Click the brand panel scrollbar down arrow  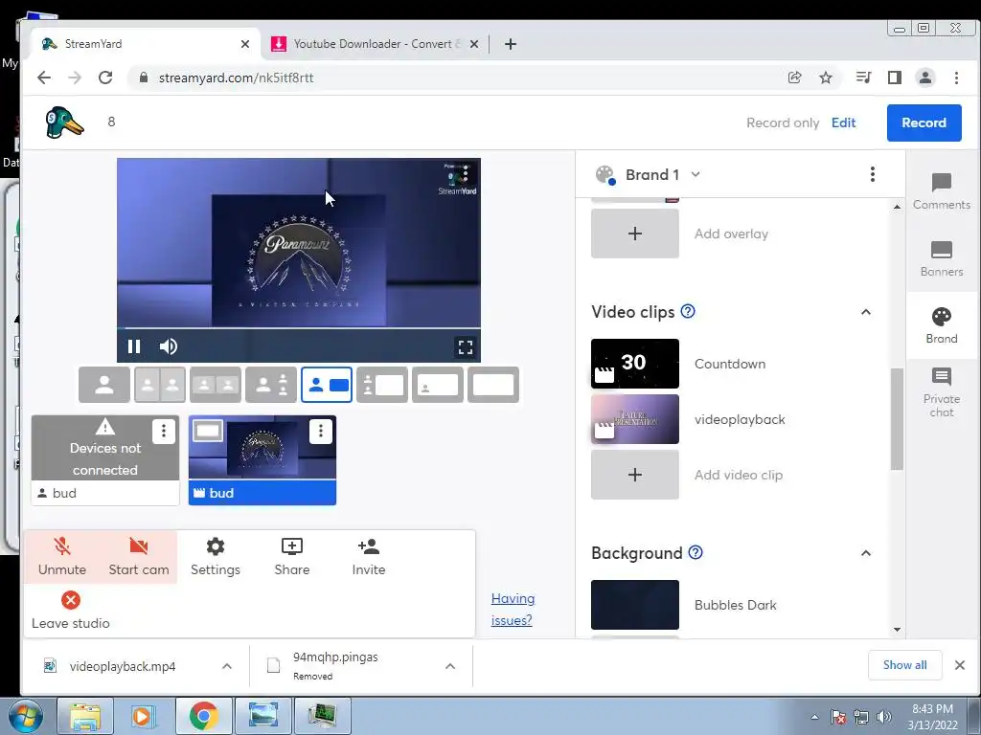coord(897,630)
